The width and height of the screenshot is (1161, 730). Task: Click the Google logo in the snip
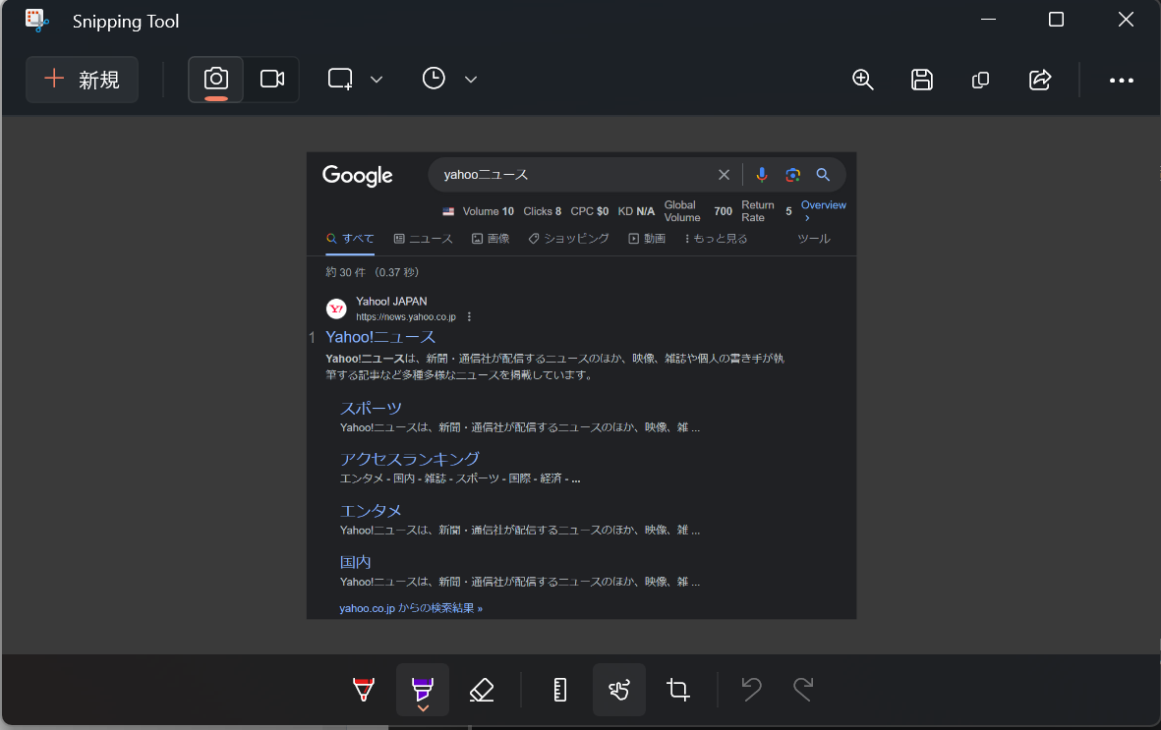point(358,176)
